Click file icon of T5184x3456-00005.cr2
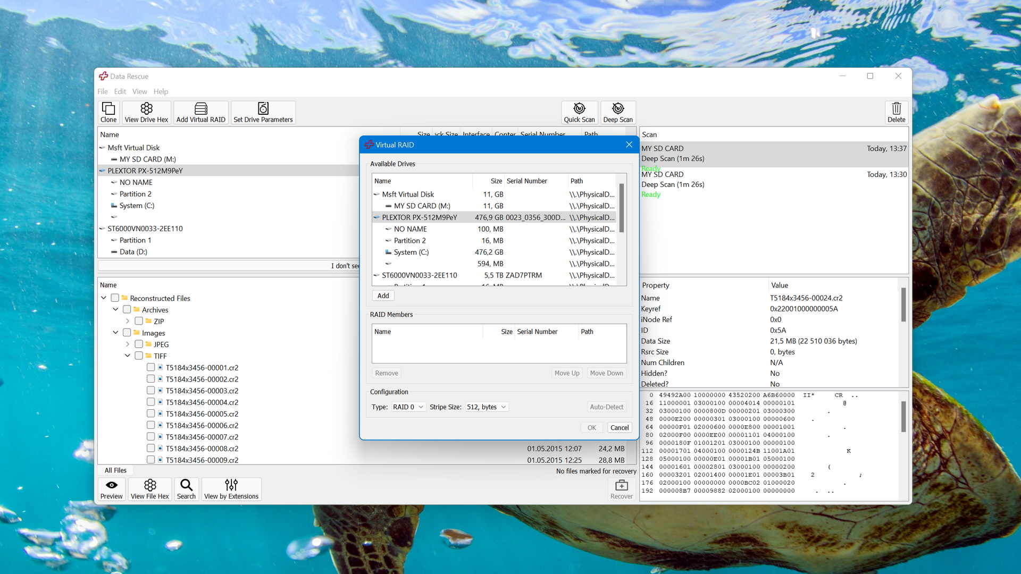This screenshot has height=574, width=1021. pos(160,413)
